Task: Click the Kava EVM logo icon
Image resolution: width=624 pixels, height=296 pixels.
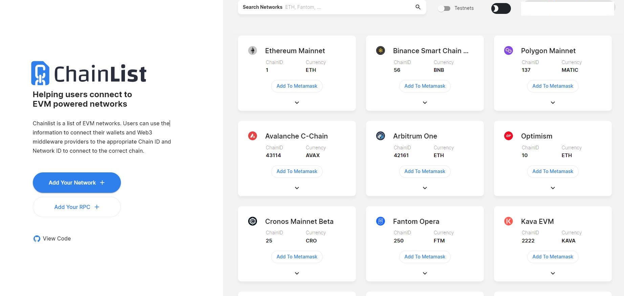Action: (x=509, y=221)
